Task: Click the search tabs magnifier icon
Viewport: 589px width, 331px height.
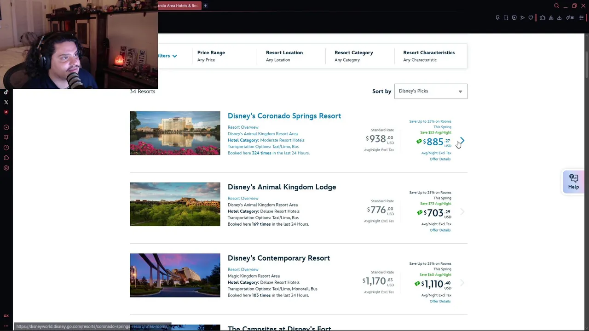Action: (x=556, y=6)
